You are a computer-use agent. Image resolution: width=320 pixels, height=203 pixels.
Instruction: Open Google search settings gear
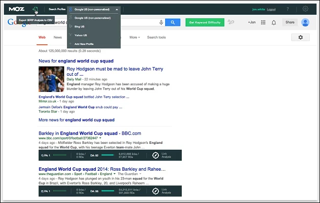point(300,37)
